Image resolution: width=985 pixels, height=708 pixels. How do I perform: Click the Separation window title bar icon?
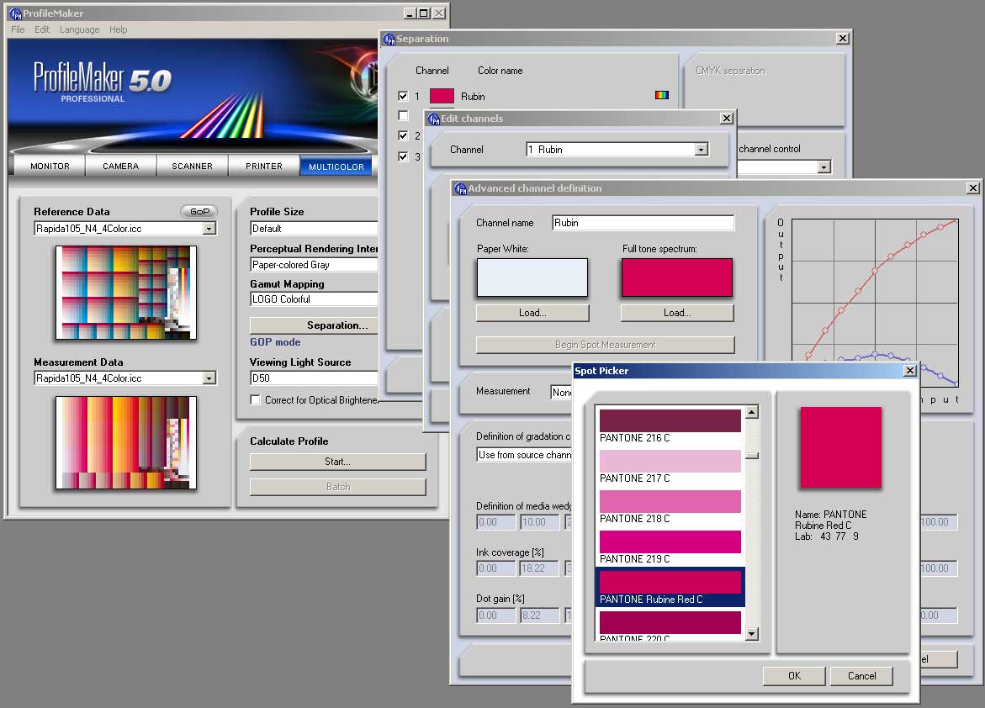[389, 39]
